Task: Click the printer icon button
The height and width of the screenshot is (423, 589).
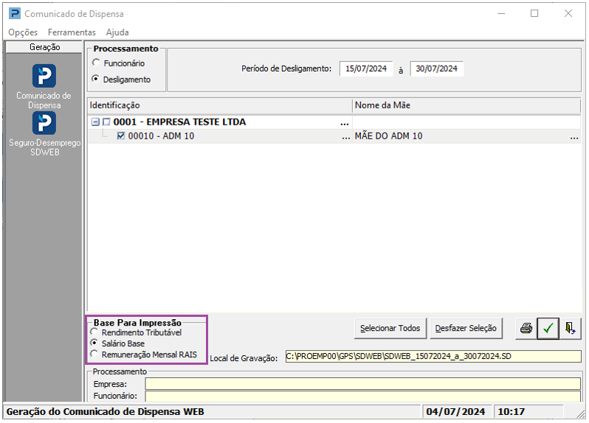Action: tap(526, 329)
